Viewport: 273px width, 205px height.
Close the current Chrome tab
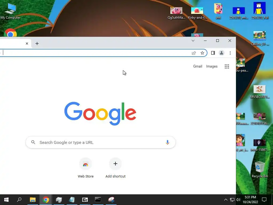(27, 44)
